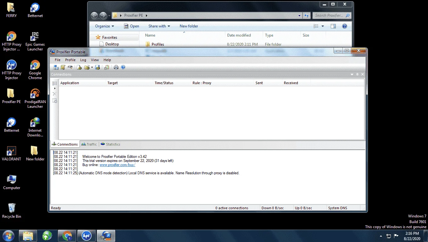Click Proxifier PE in the address bar
The image size is (428, 242).
(133, 15)
